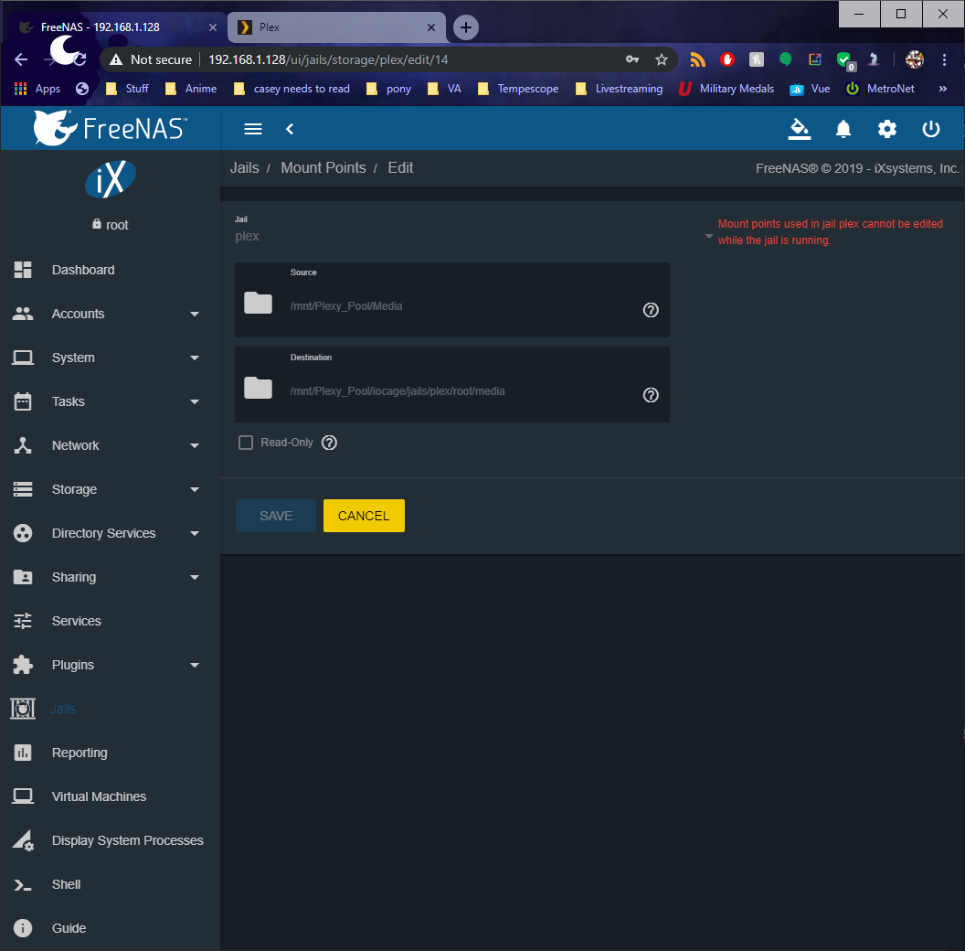
Task: Open the Jail dropdown showing plex
Action: 474,236
